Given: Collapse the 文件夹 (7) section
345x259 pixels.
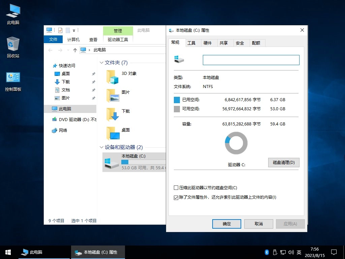Looking at the screenshot, I should click(x=101, y=63).
